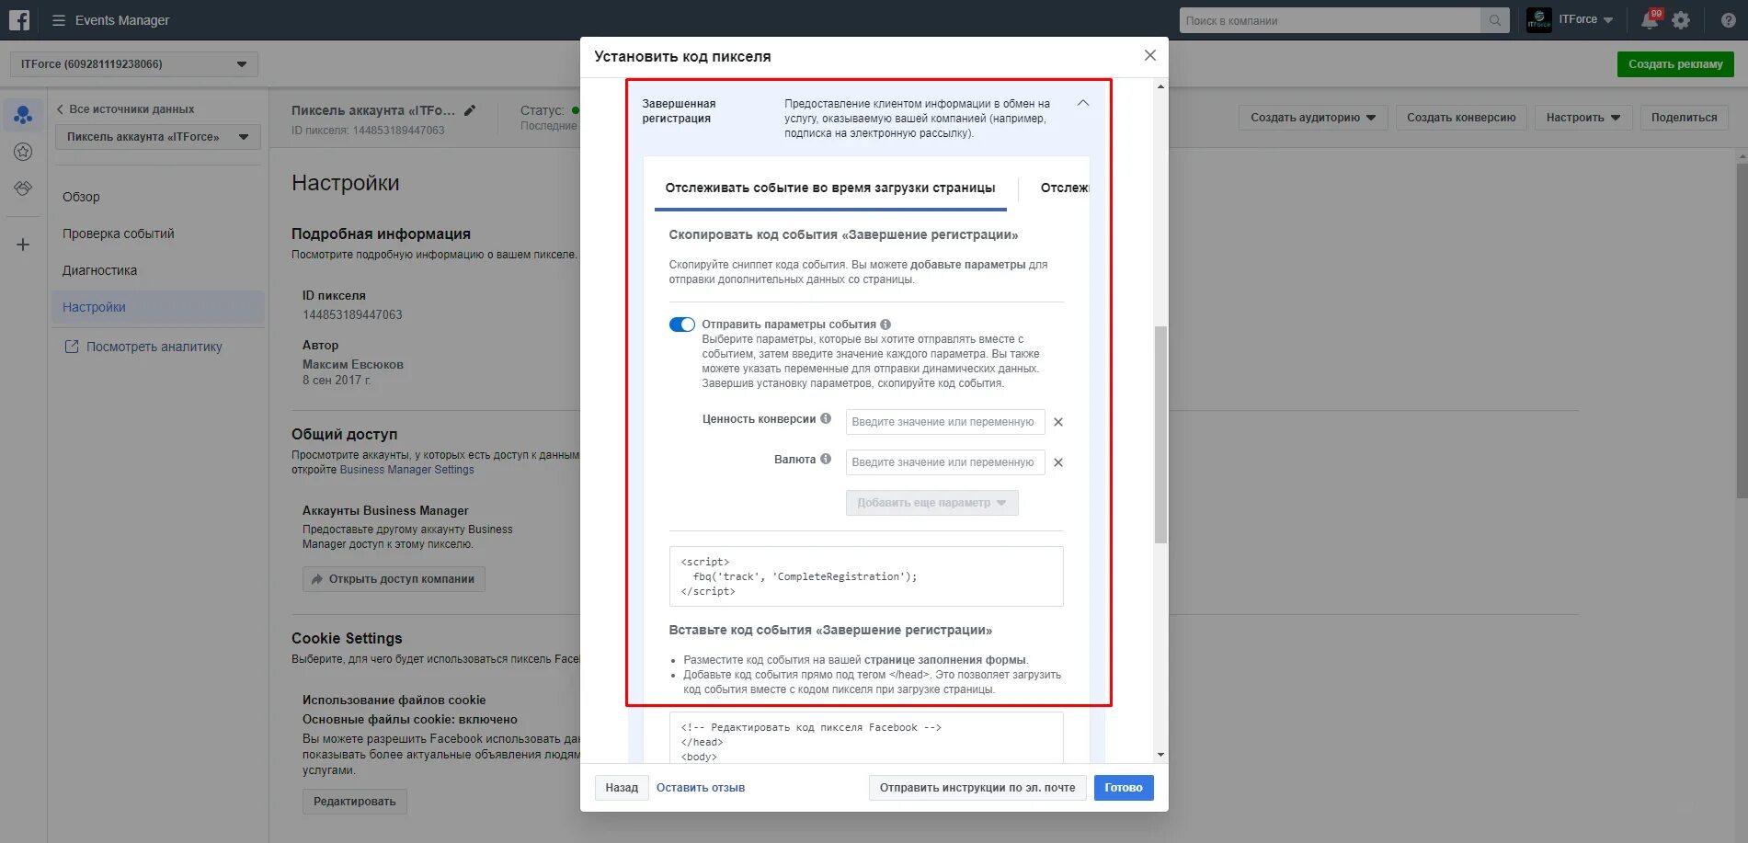Open the ITForce account dropdown
This screenshot has height=843, width=1748.
[134, 64]
